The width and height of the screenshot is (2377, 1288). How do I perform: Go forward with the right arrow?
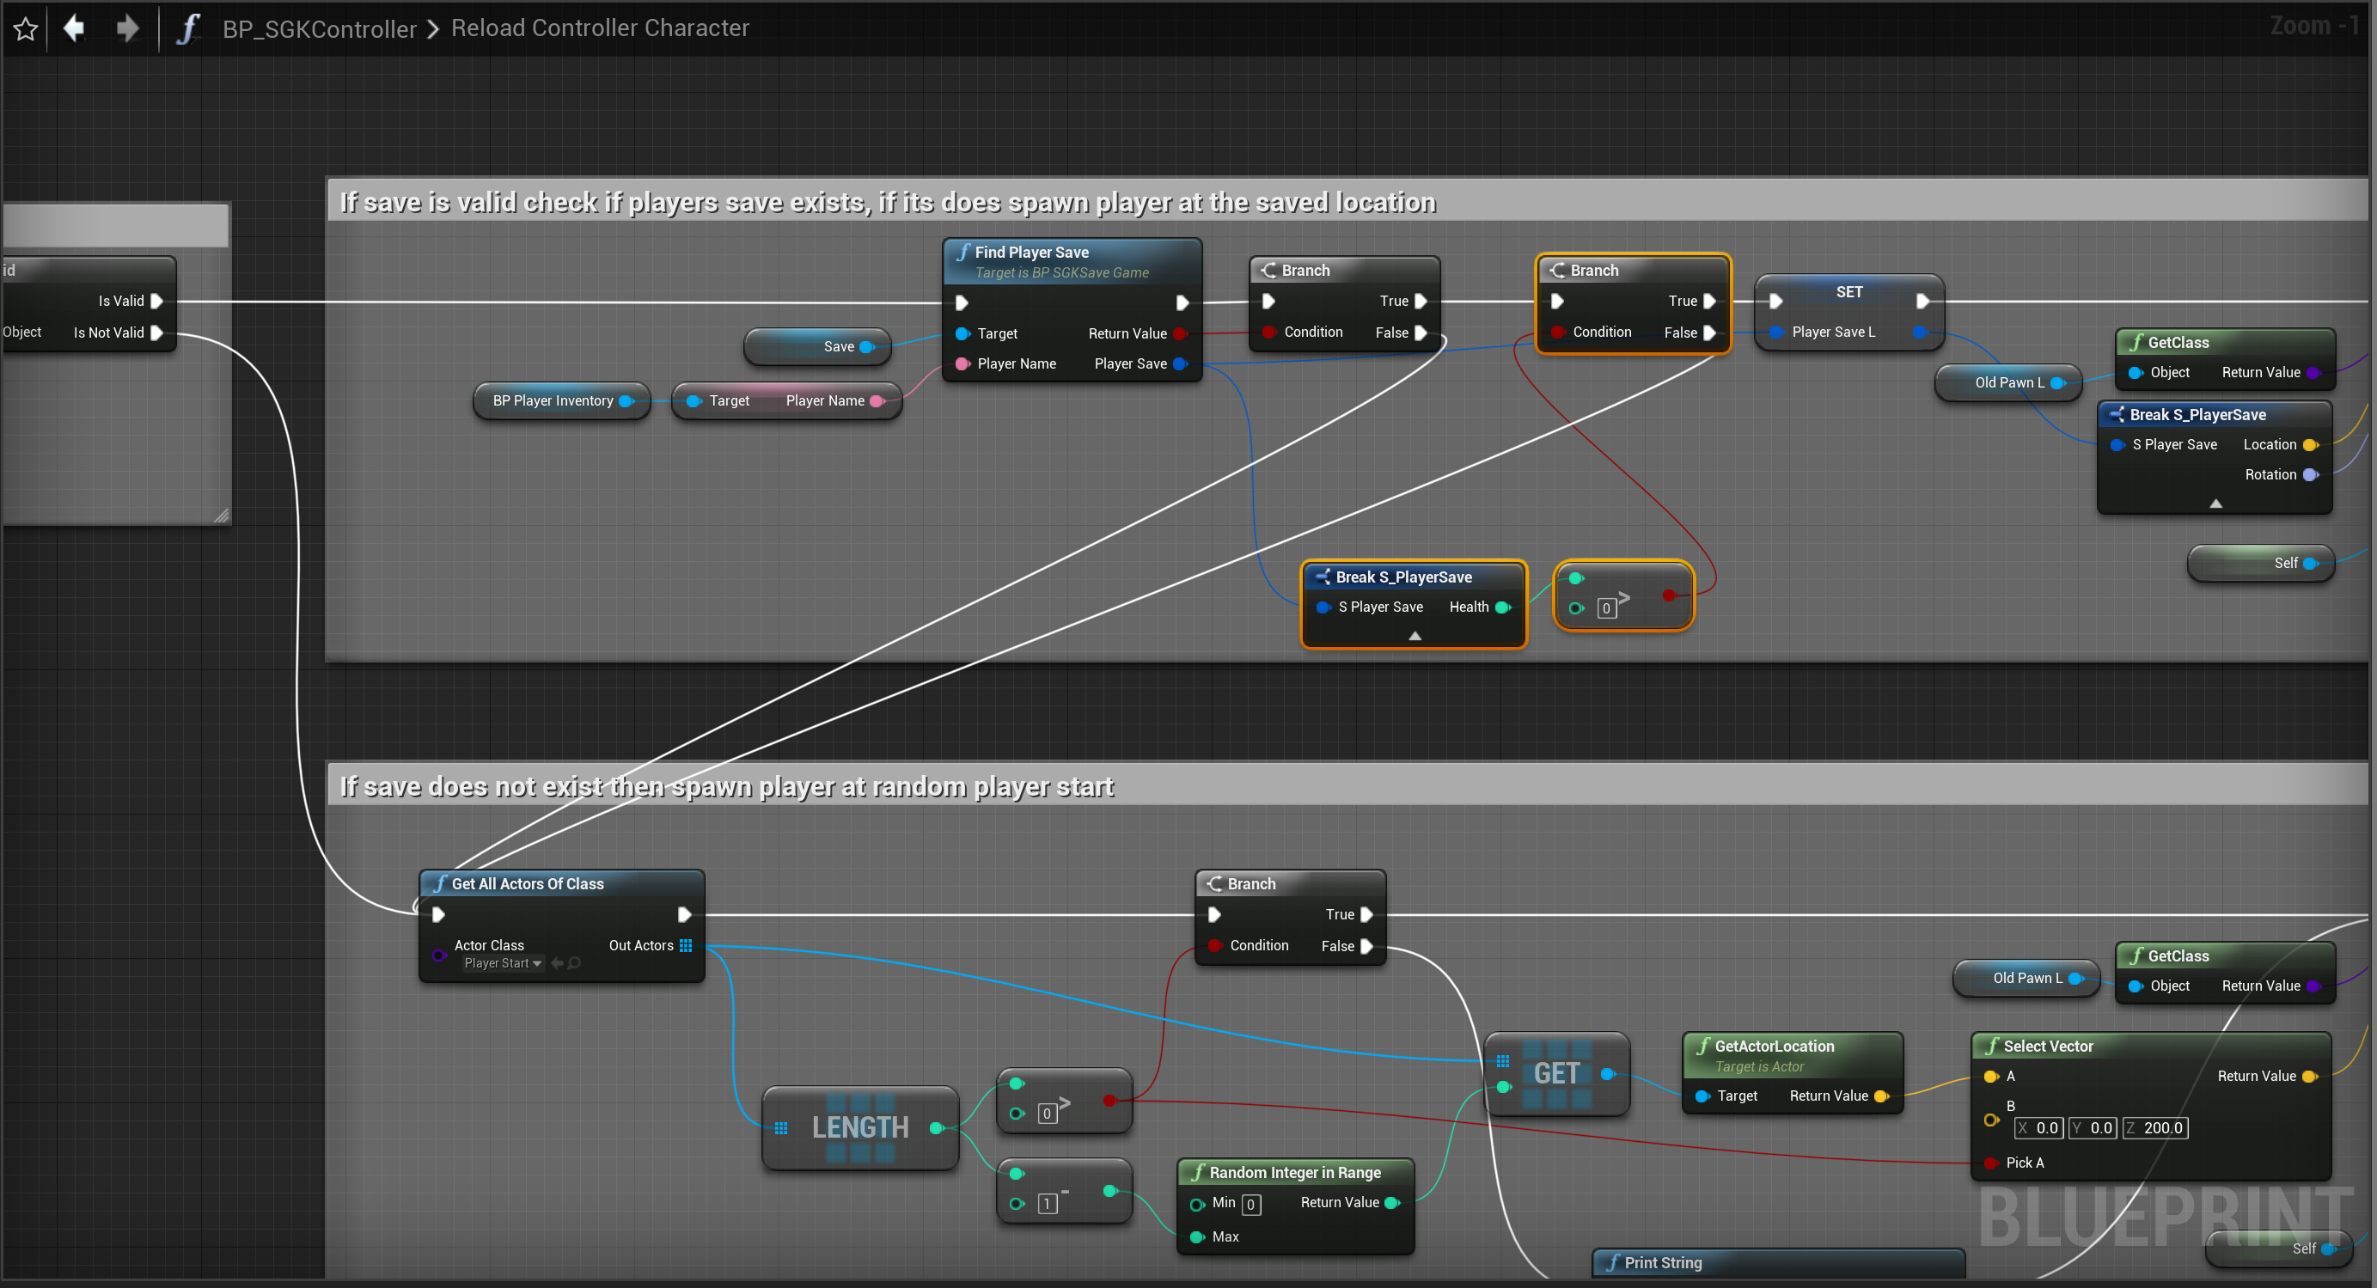[x=127, y=28]
